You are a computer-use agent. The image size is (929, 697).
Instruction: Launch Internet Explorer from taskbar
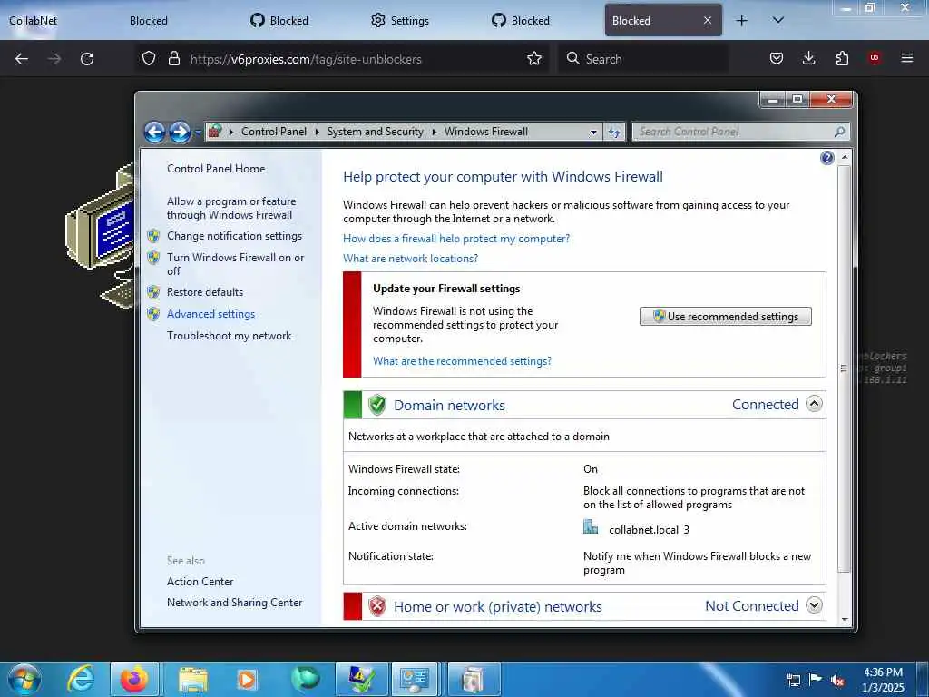(81, 679)
